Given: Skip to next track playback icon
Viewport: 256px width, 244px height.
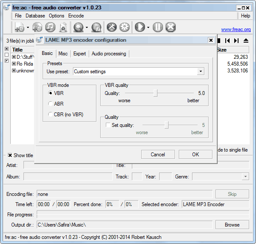Looking at the screenshot, I should [x=236, y=40].
